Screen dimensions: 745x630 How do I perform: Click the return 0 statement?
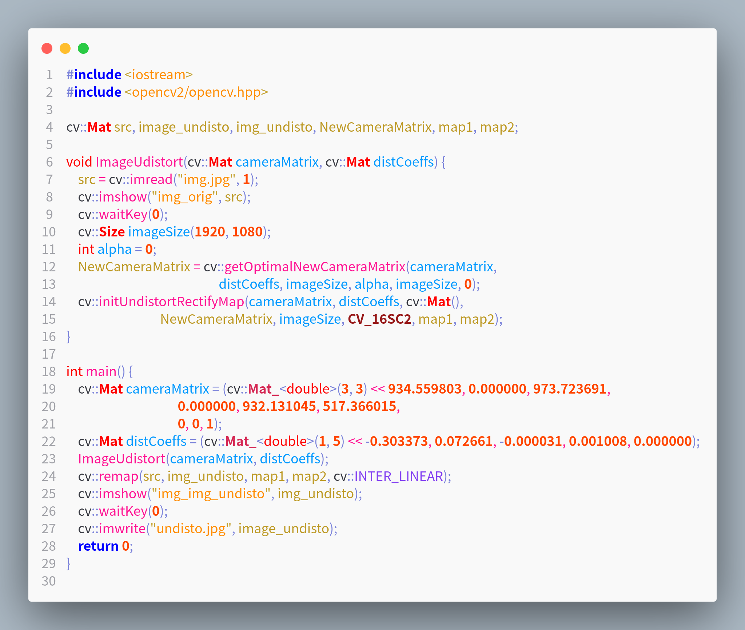click(104, 546)
